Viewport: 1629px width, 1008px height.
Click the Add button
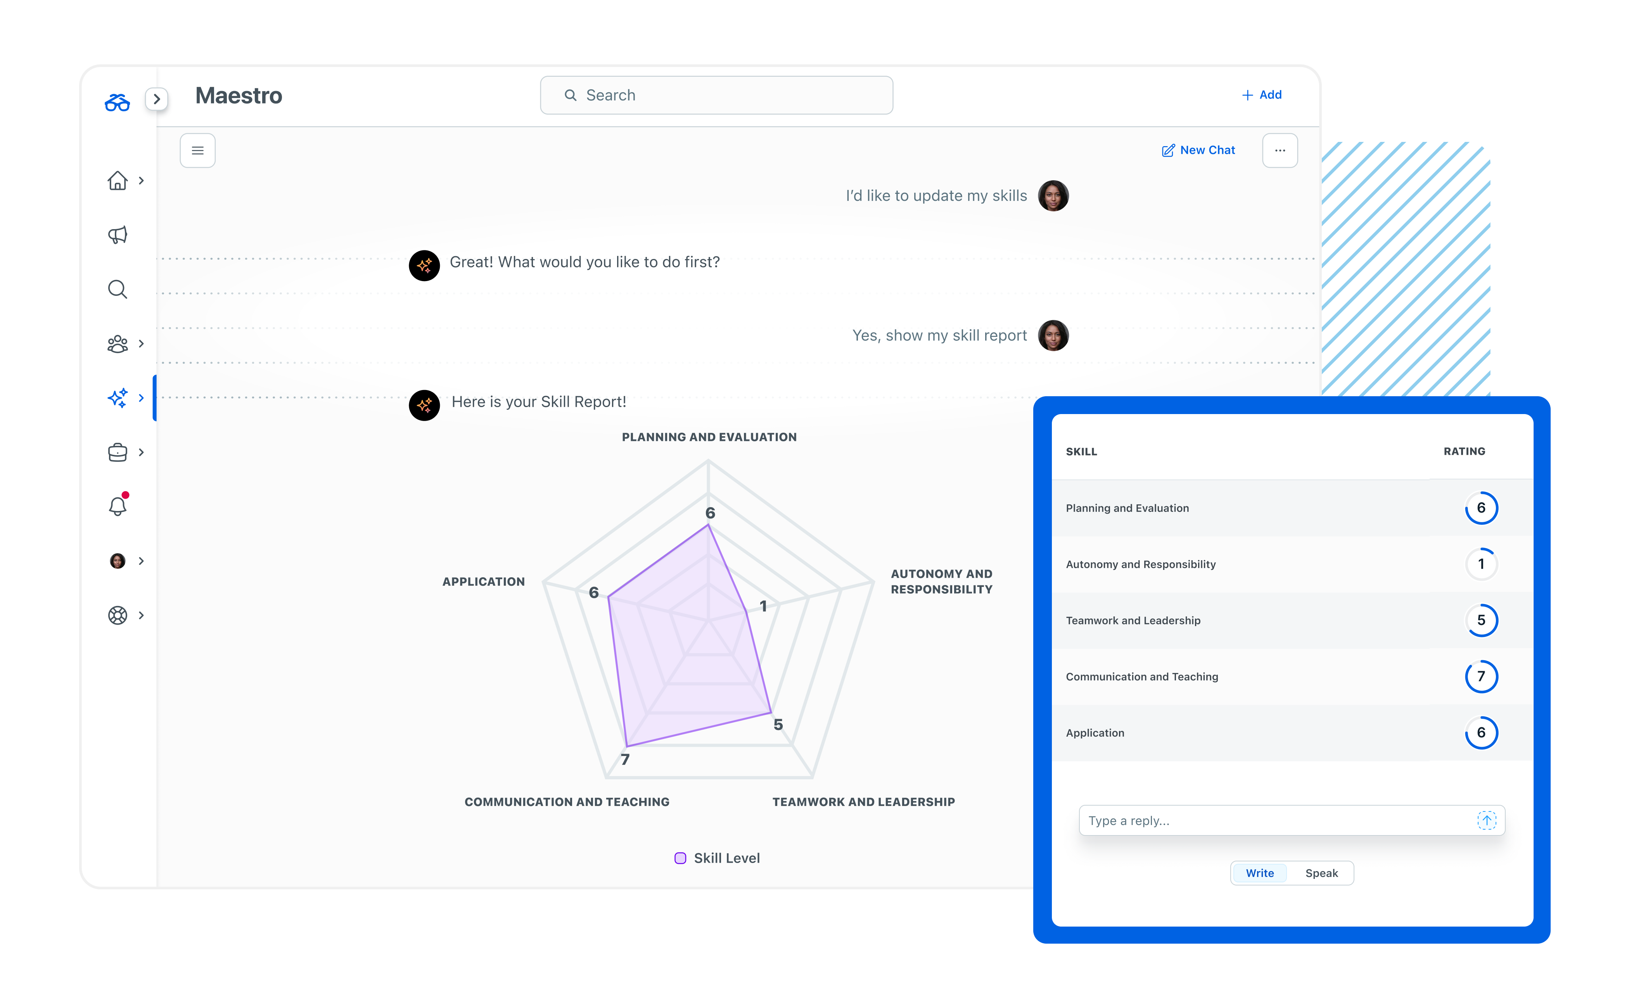[1262, 95]
